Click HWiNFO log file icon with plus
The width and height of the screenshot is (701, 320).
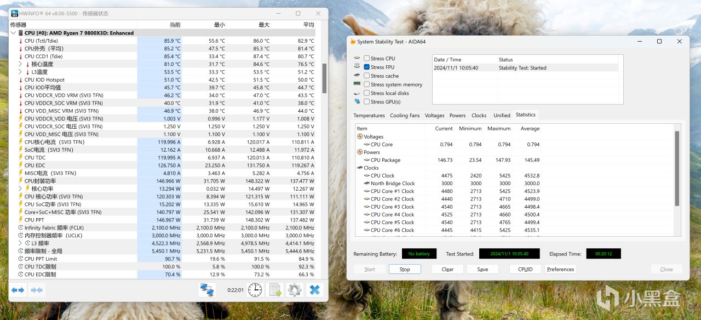point(275,290)
